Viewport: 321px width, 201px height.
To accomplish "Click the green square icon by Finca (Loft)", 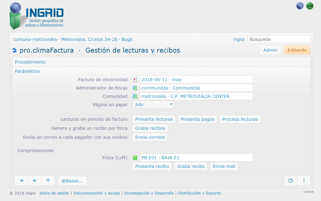I will click(x=135, y=158).
